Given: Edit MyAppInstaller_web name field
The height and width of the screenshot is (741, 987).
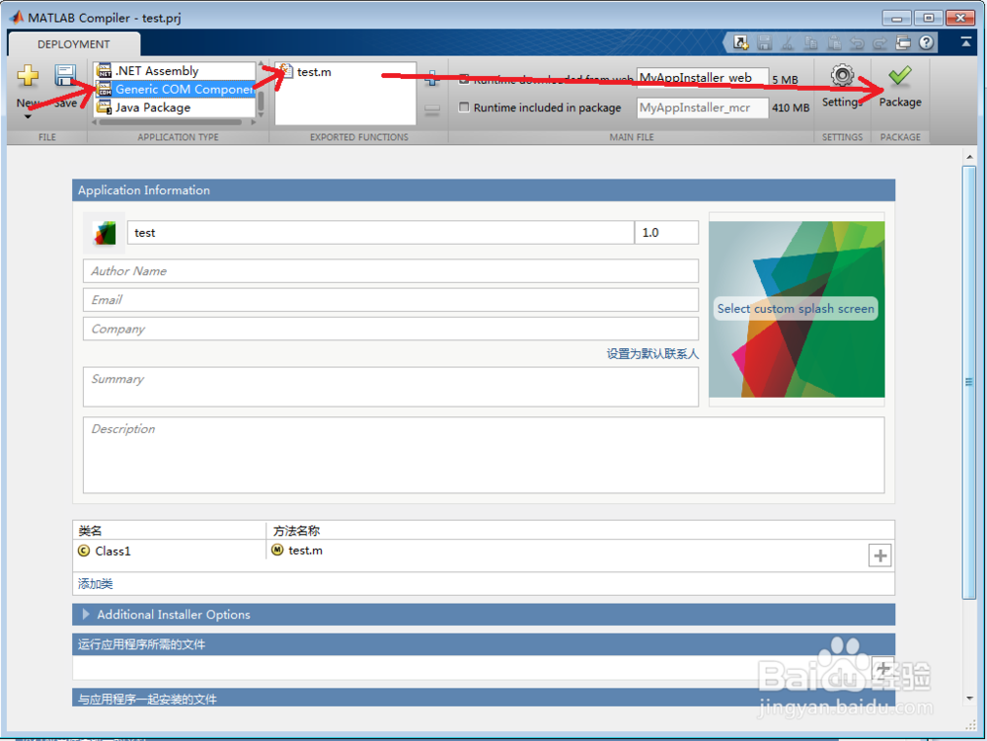Looking at the screenshot, I should pos(702,78).
